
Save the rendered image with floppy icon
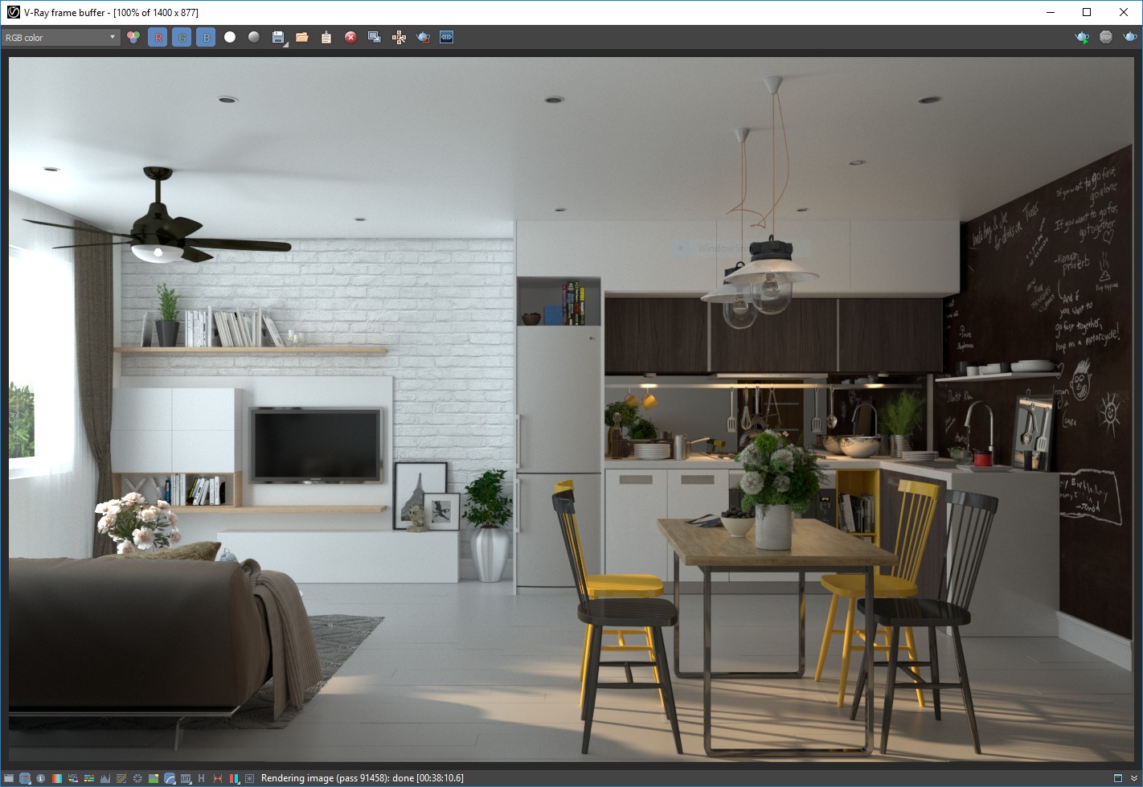point(278,37)
